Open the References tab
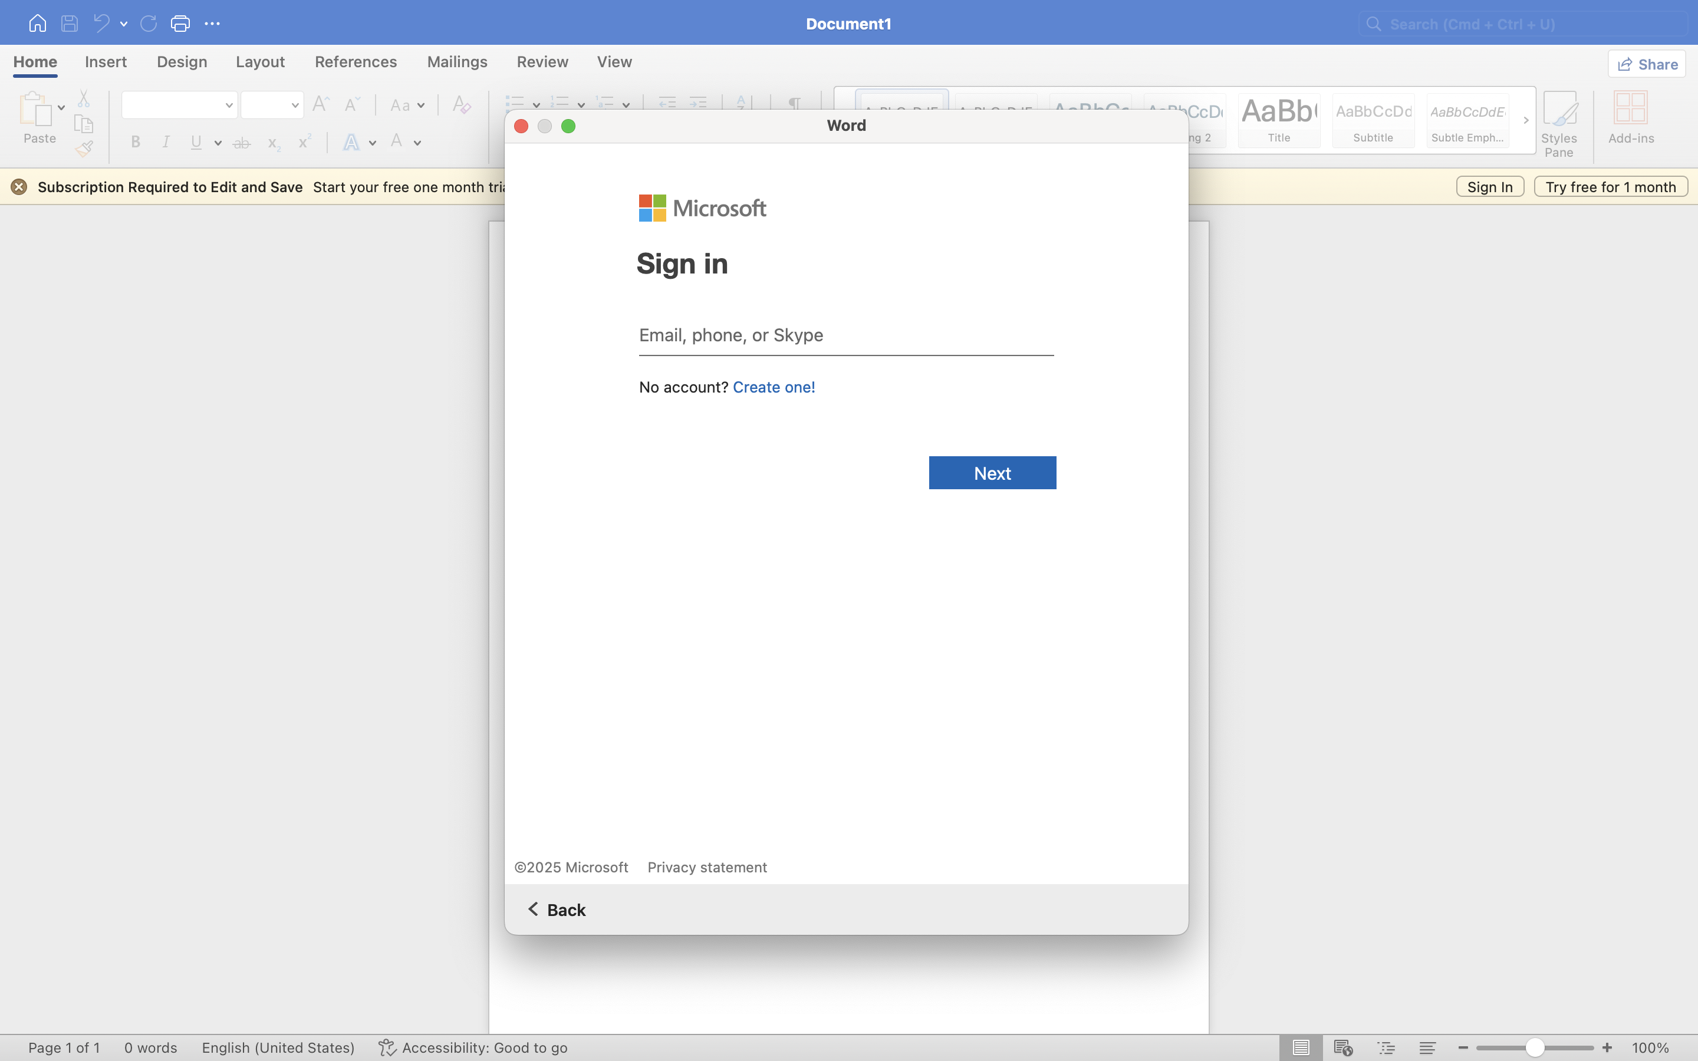1698x1061 pixels. coord(356,62)
